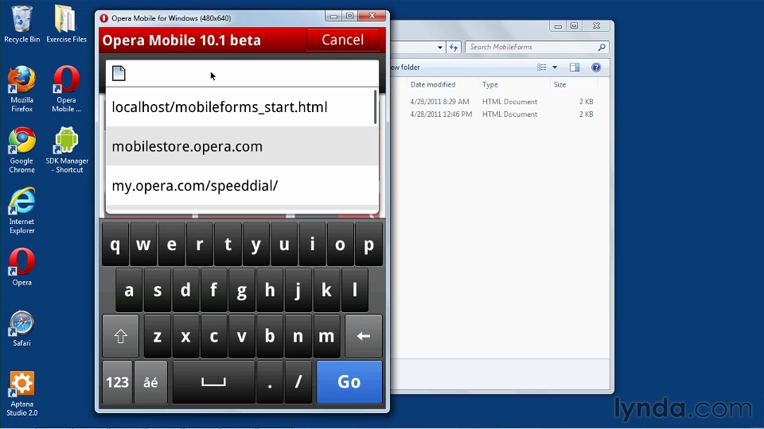The image size is (764, 429).
Task: Tap the d key
Action: point(185,291)
